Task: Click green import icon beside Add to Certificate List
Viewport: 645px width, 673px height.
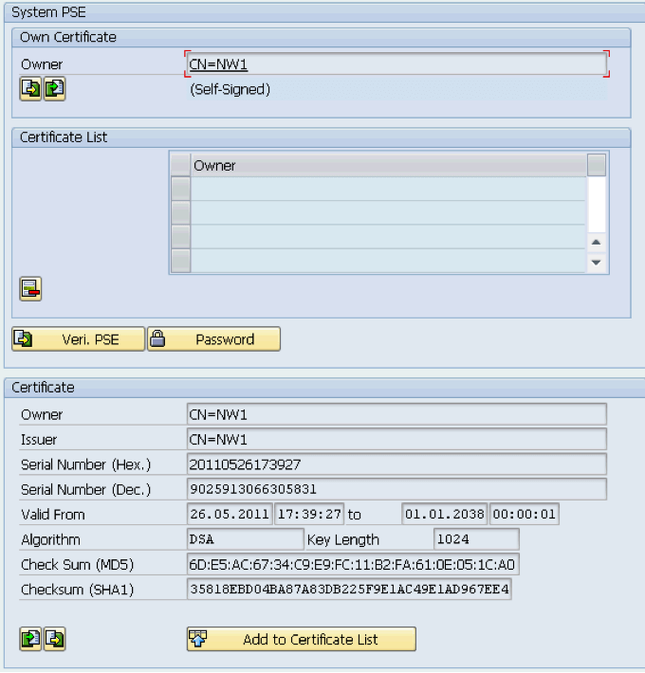Action: tap(30, 640)
